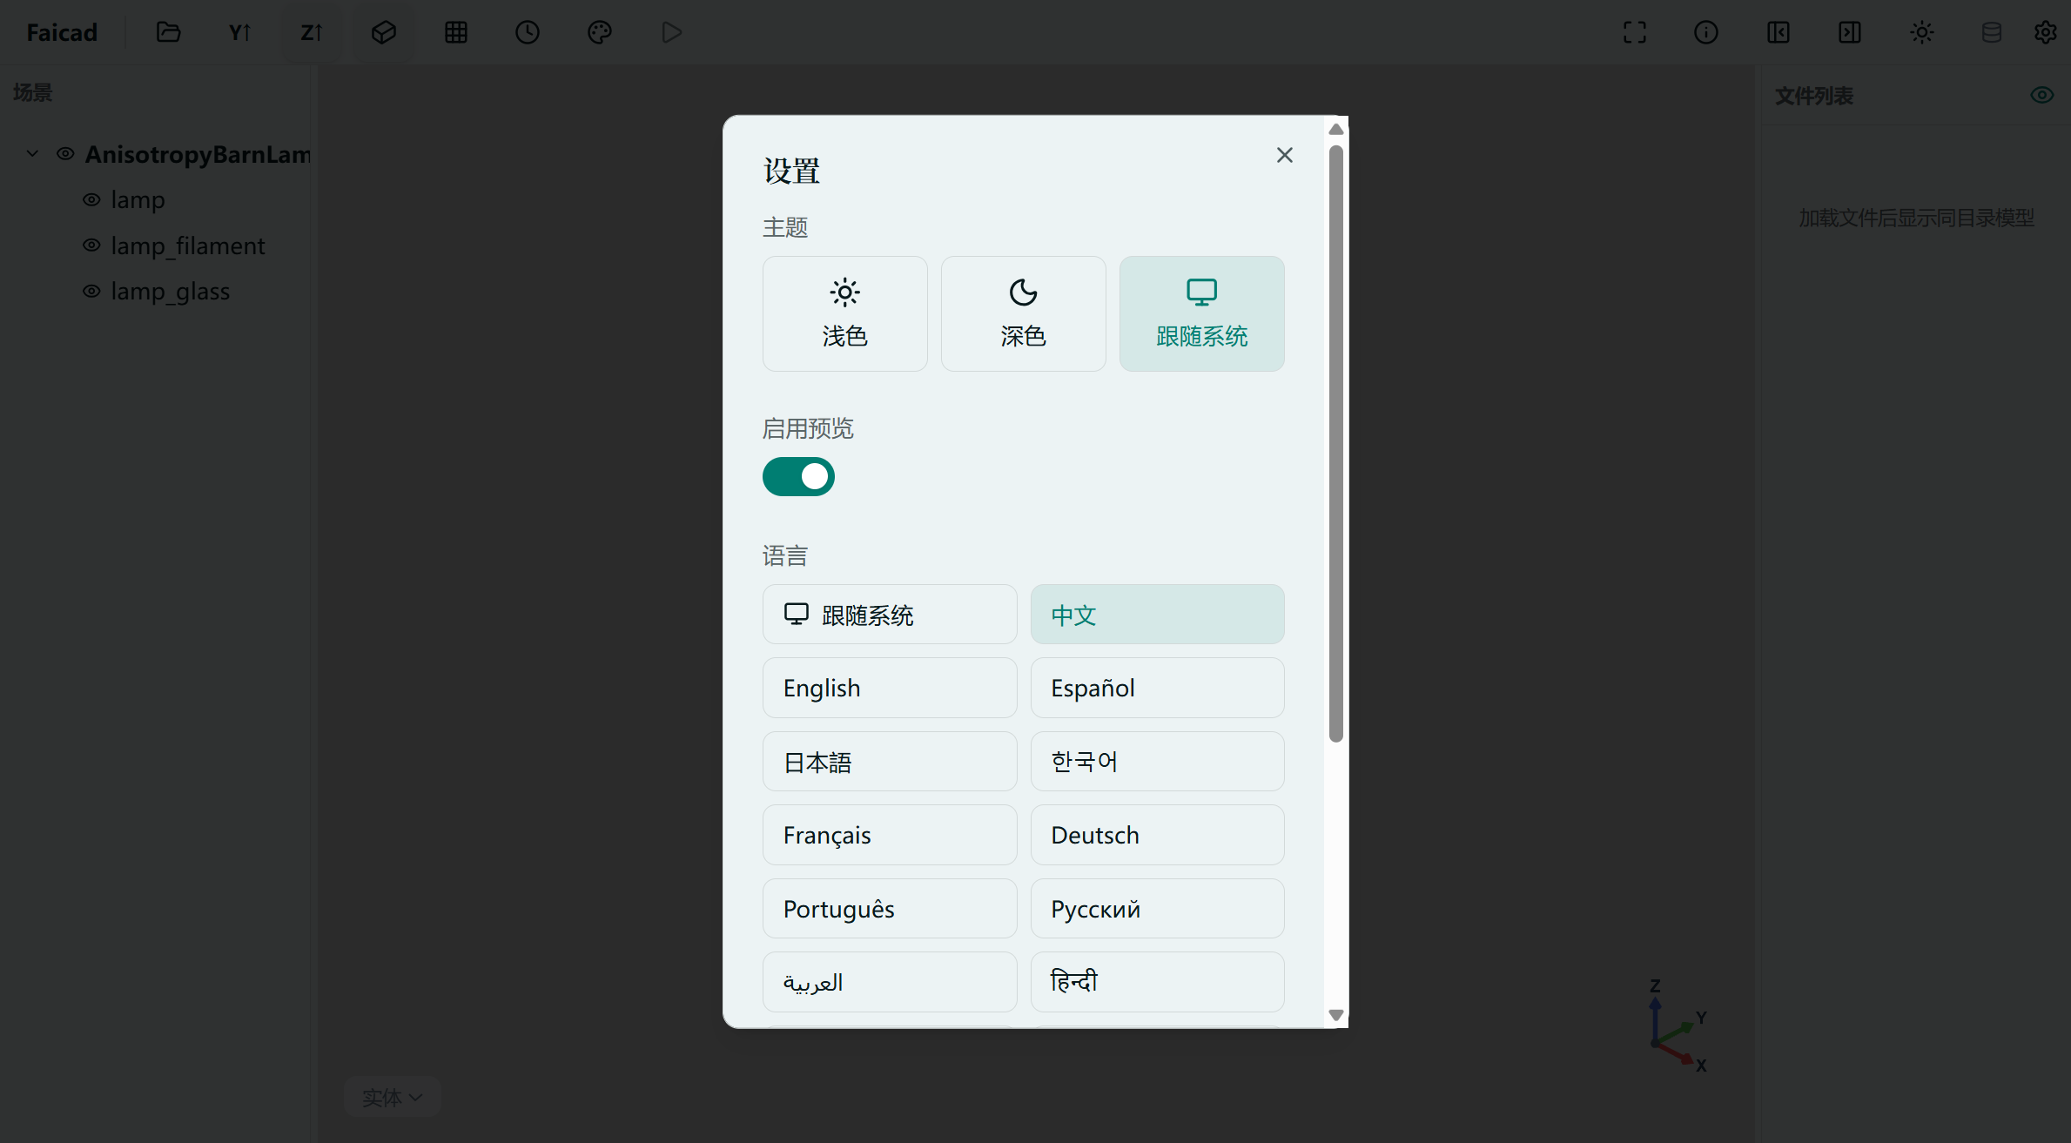The image size is (2071, 1143).
Task: Click the 场景 panel header
Action: (x=33, y=92)
